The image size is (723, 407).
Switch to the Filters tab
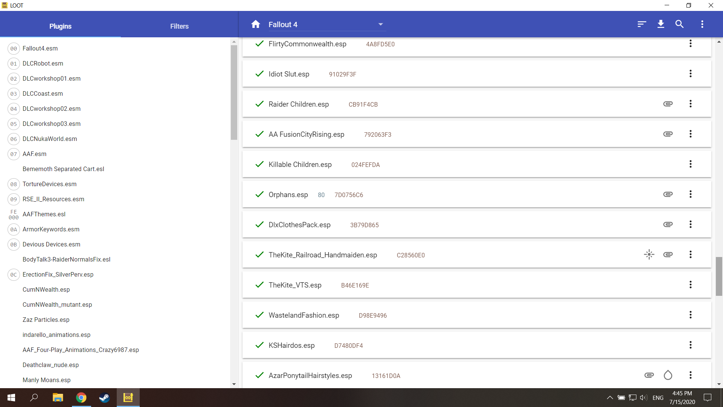(x=179, y=26)
